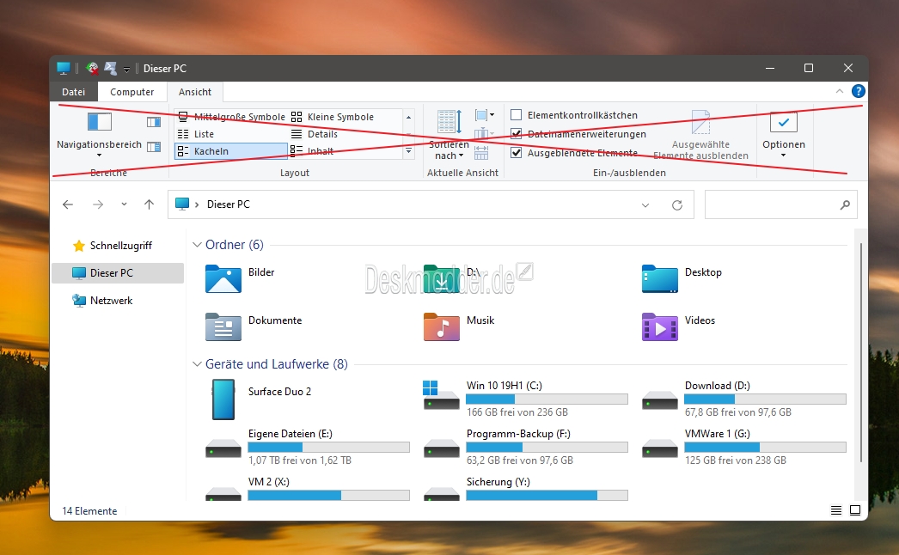Disable Ausgeblendete Elemente
The width and height of the screenshot is (899, 555).
[517, 152]
